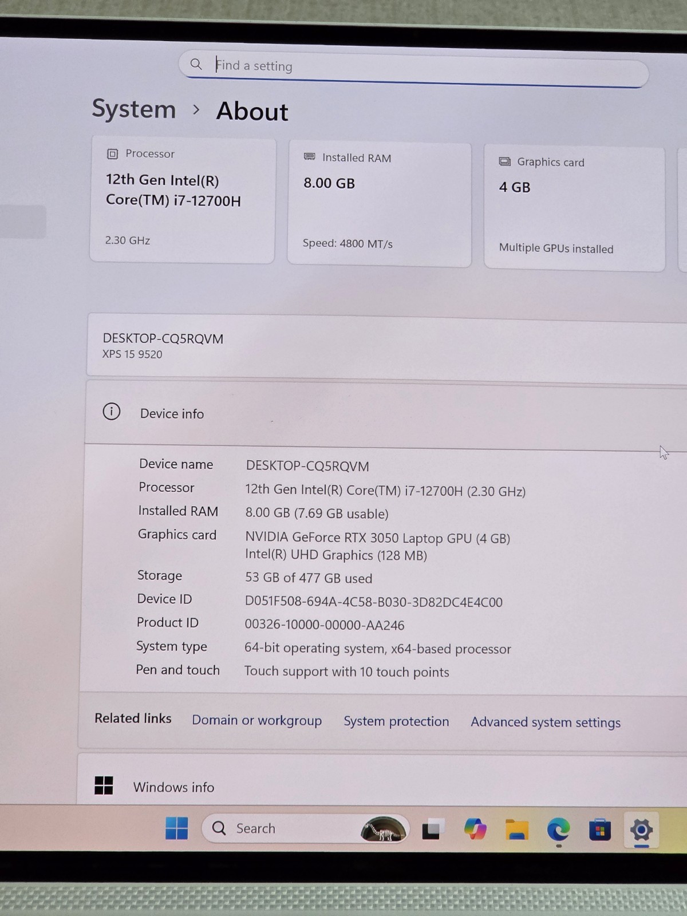This screenshot has height=916, width=687.
Task: Click the Graphics card monitor icon
Action: pyautogui.click(x=504, y=161)
